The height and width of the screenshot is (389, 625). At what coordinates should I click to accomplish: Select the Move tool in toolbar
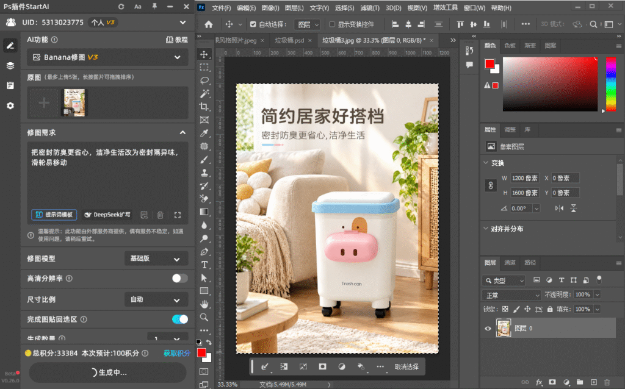click(x=204, y=54)
